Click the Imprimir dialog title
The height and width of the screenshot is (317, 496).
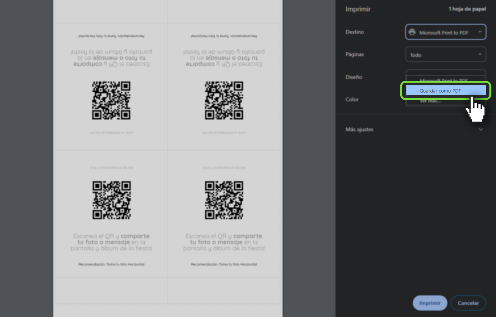tap(358, 9)
